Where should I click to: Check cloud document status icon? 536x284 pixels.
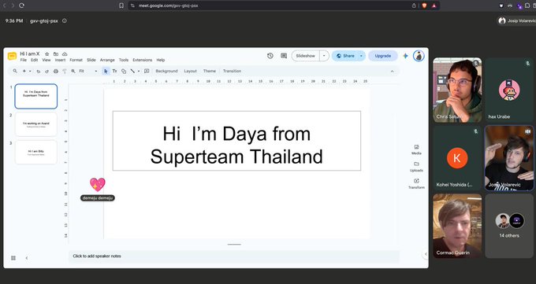click(x=65, y=54)
